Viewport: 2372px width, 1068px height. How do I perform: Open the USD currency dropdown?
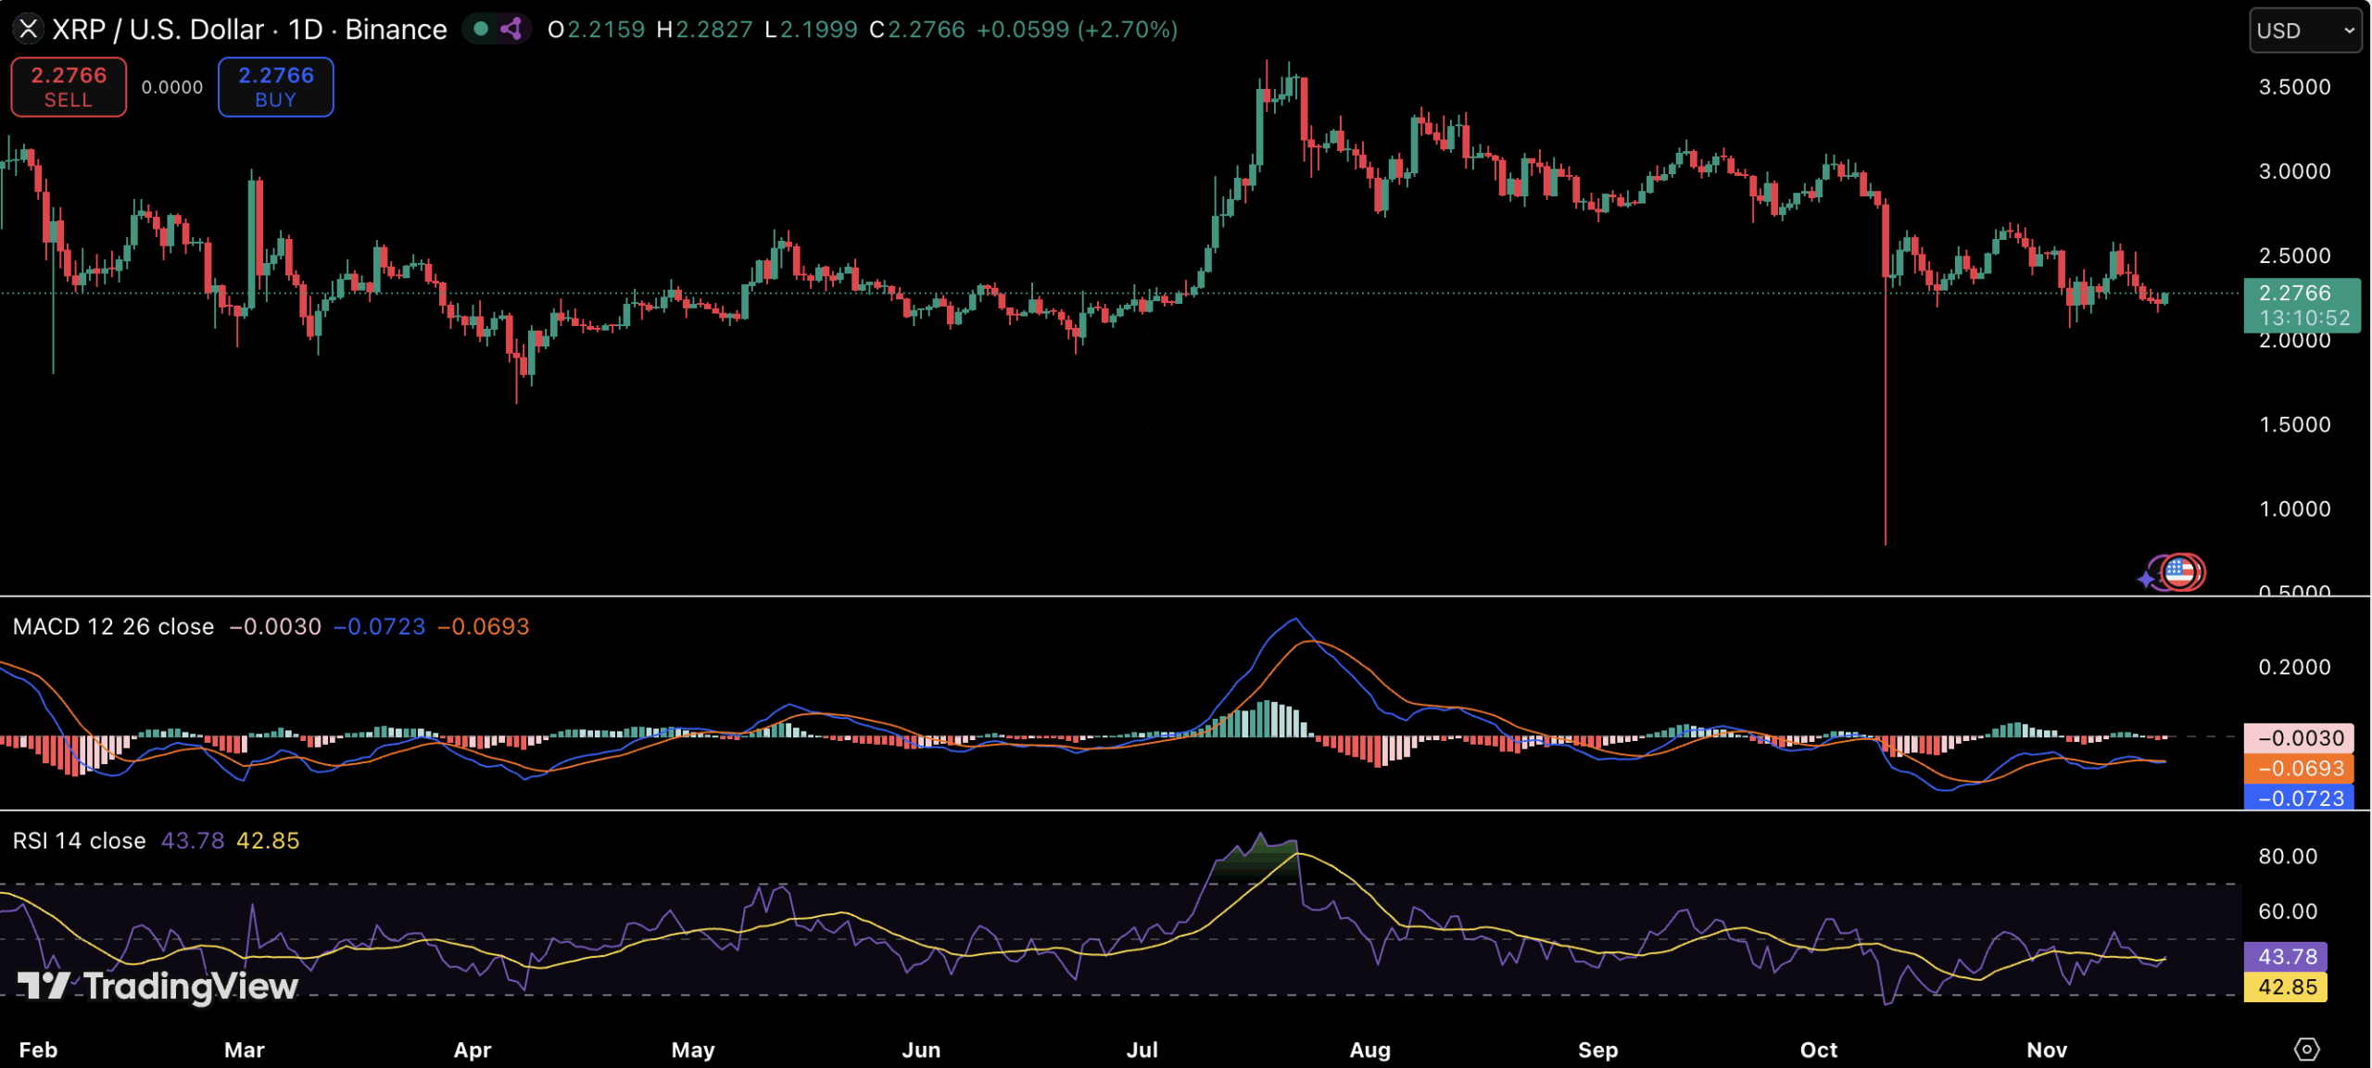[2304, 31]
